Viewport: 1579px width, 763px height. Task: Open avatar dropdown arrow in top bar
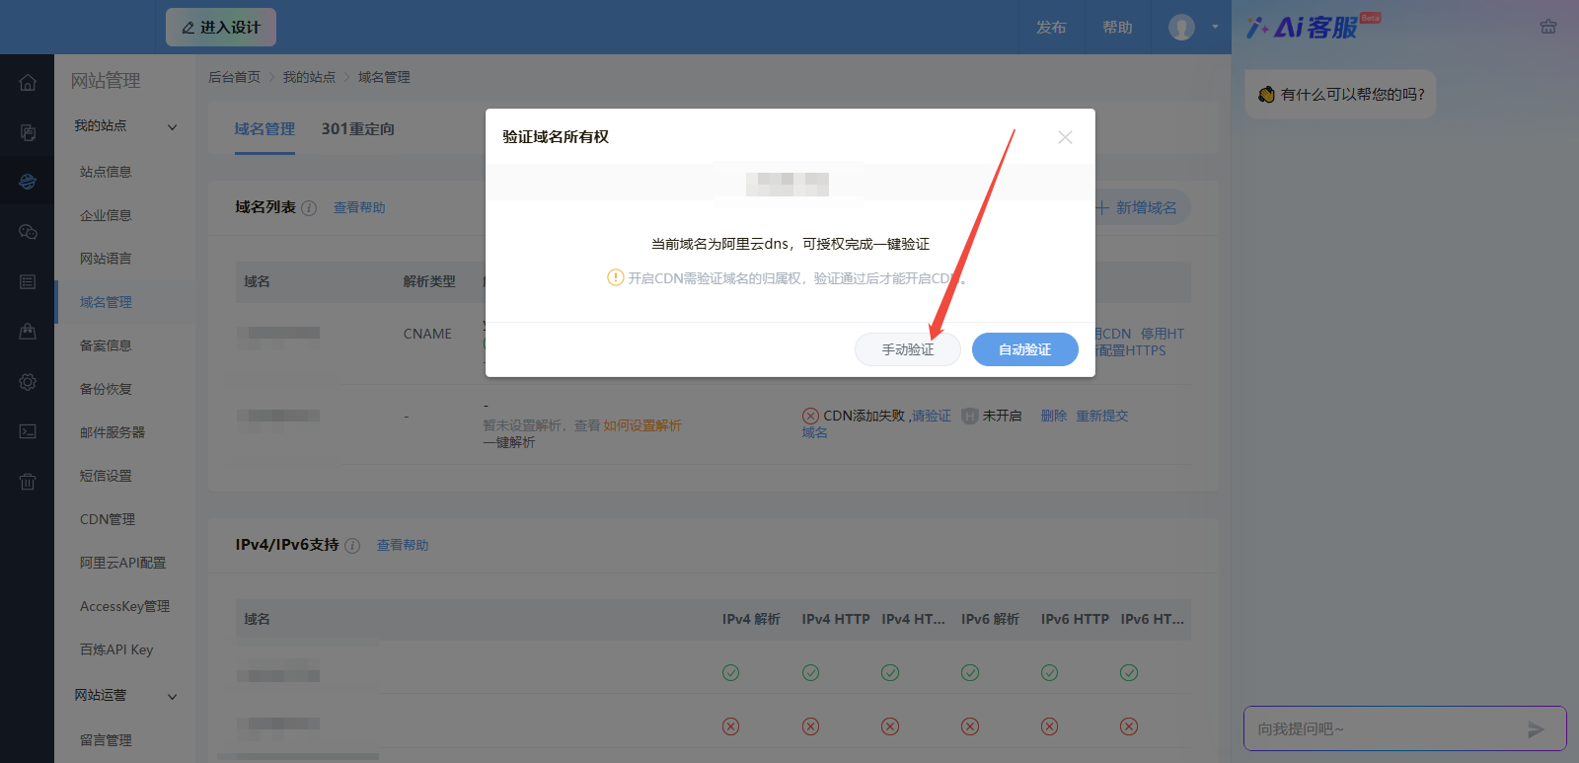(1215, 27)
